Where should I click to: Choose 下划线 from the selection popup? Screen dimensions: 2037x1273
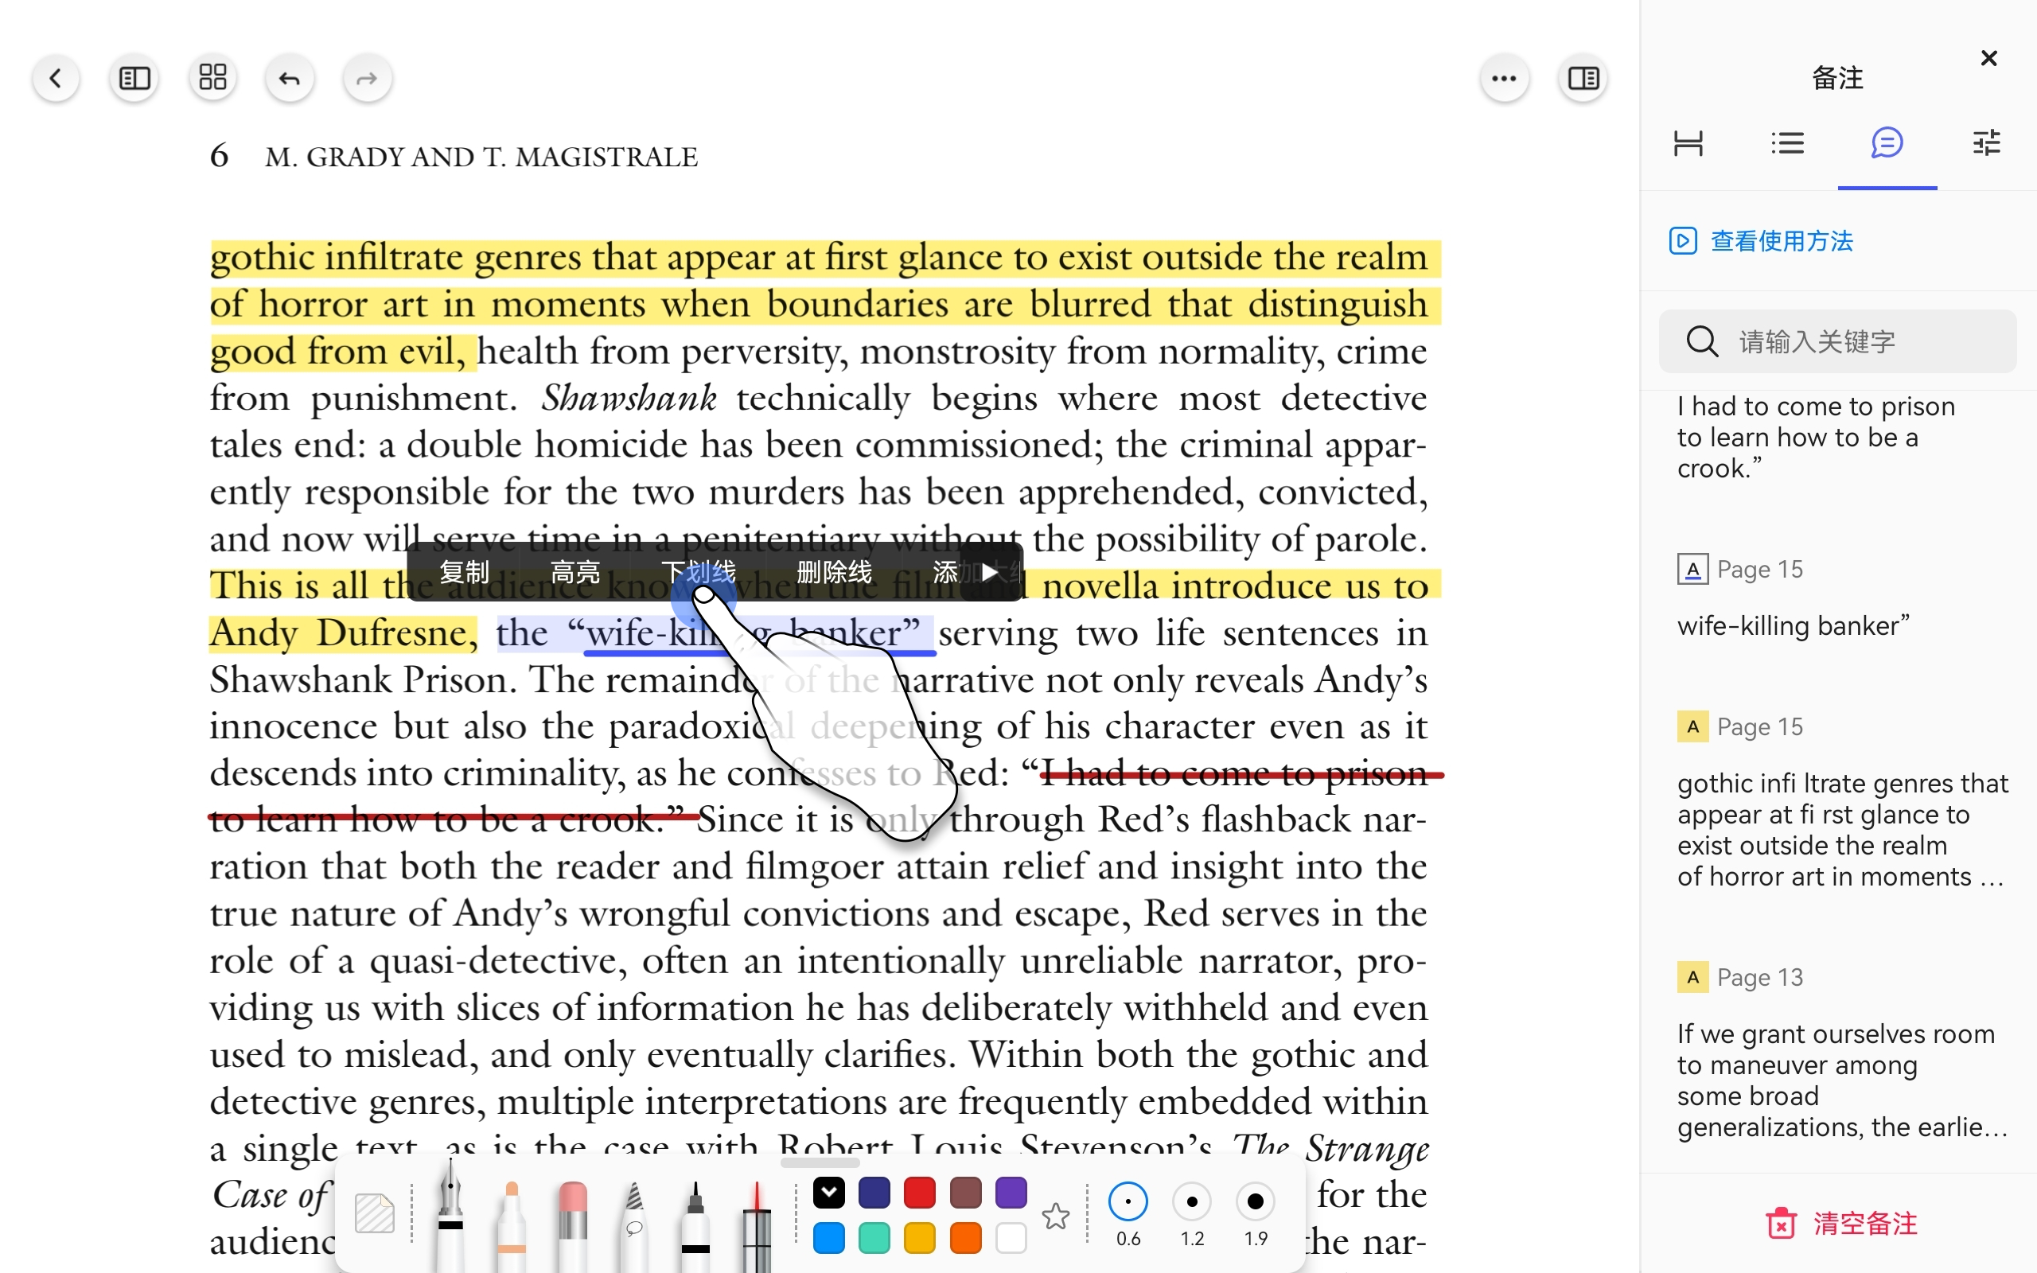click(698, 573)
